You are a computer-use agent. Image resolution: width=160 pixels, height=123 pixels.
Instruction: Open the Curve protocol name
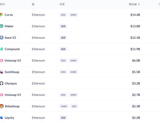coord(9,15)
